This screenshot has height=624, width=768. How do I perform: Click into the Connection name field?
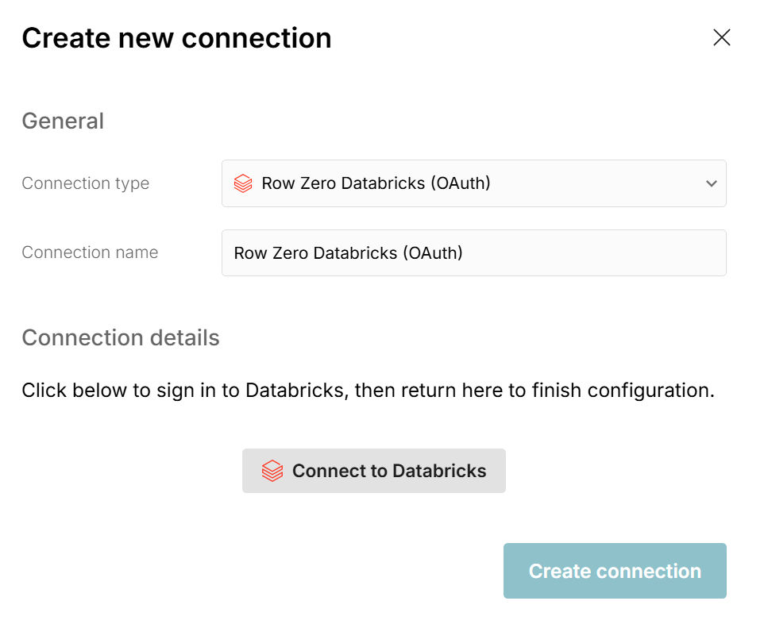(x=473, y=252)
